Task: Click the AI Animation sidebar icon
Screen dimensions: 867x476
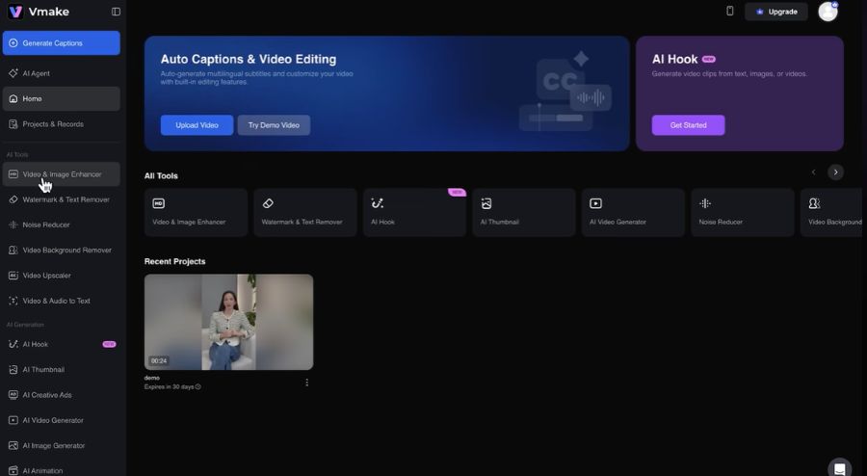Action: (x=13, y=471)
